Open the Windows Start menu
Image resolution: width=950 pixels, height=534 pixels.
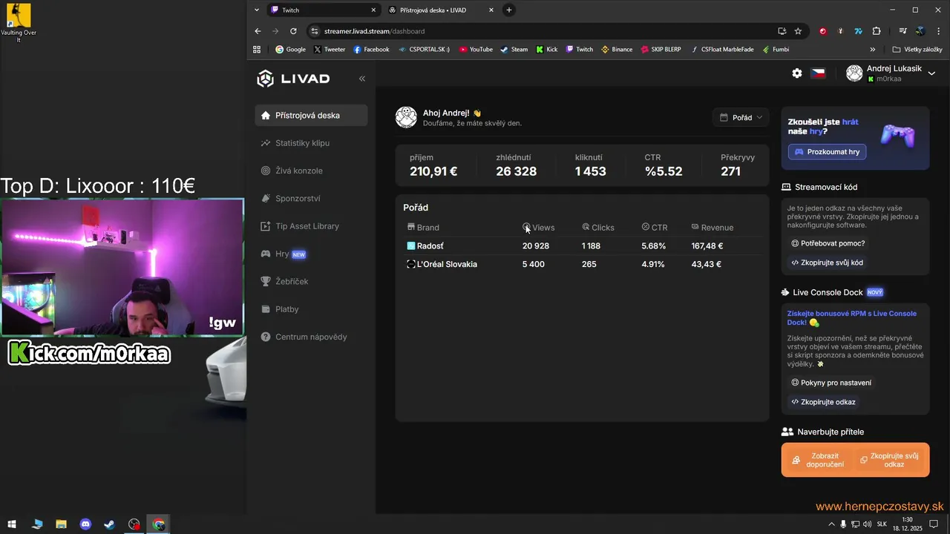coord(11,524)
